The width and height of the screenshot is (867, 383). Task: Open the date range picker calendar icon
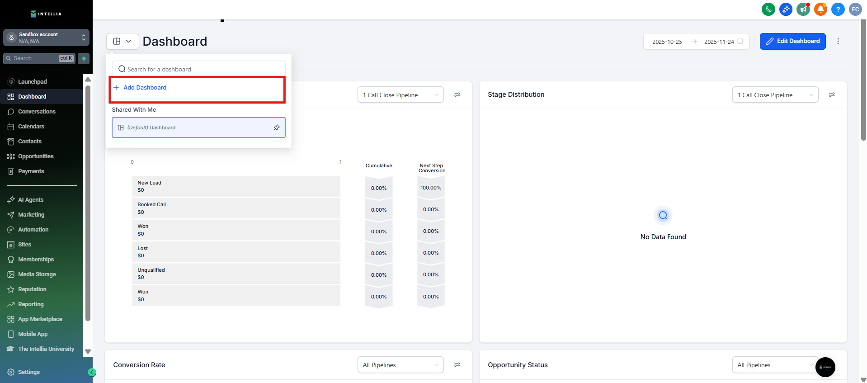pyautogui.click(x=740, y=42)
